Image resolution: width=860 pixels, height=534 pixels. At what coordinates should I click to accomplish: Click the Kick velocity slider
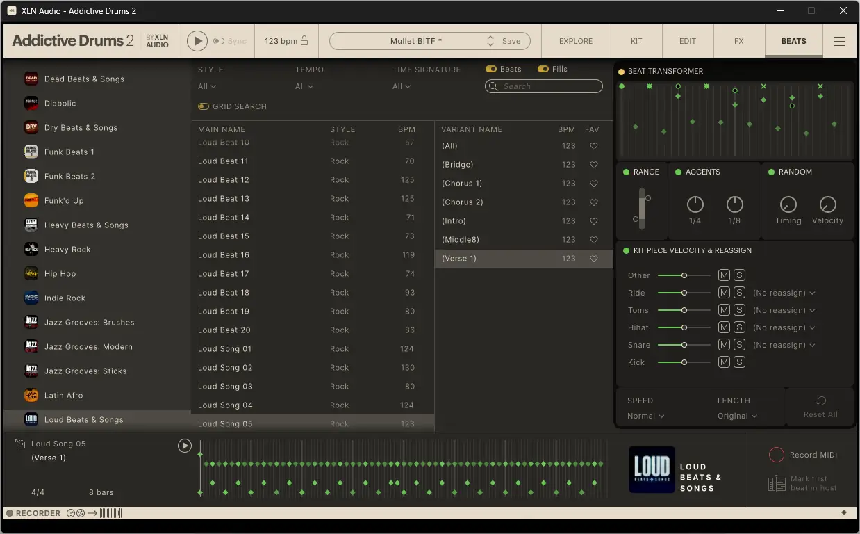(684, 362)
